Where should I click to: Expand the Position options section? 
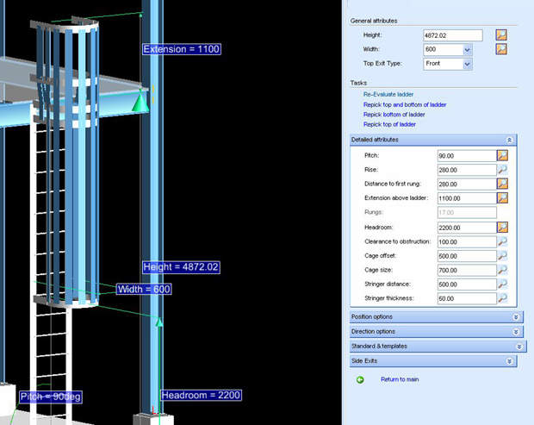(515, 317)
